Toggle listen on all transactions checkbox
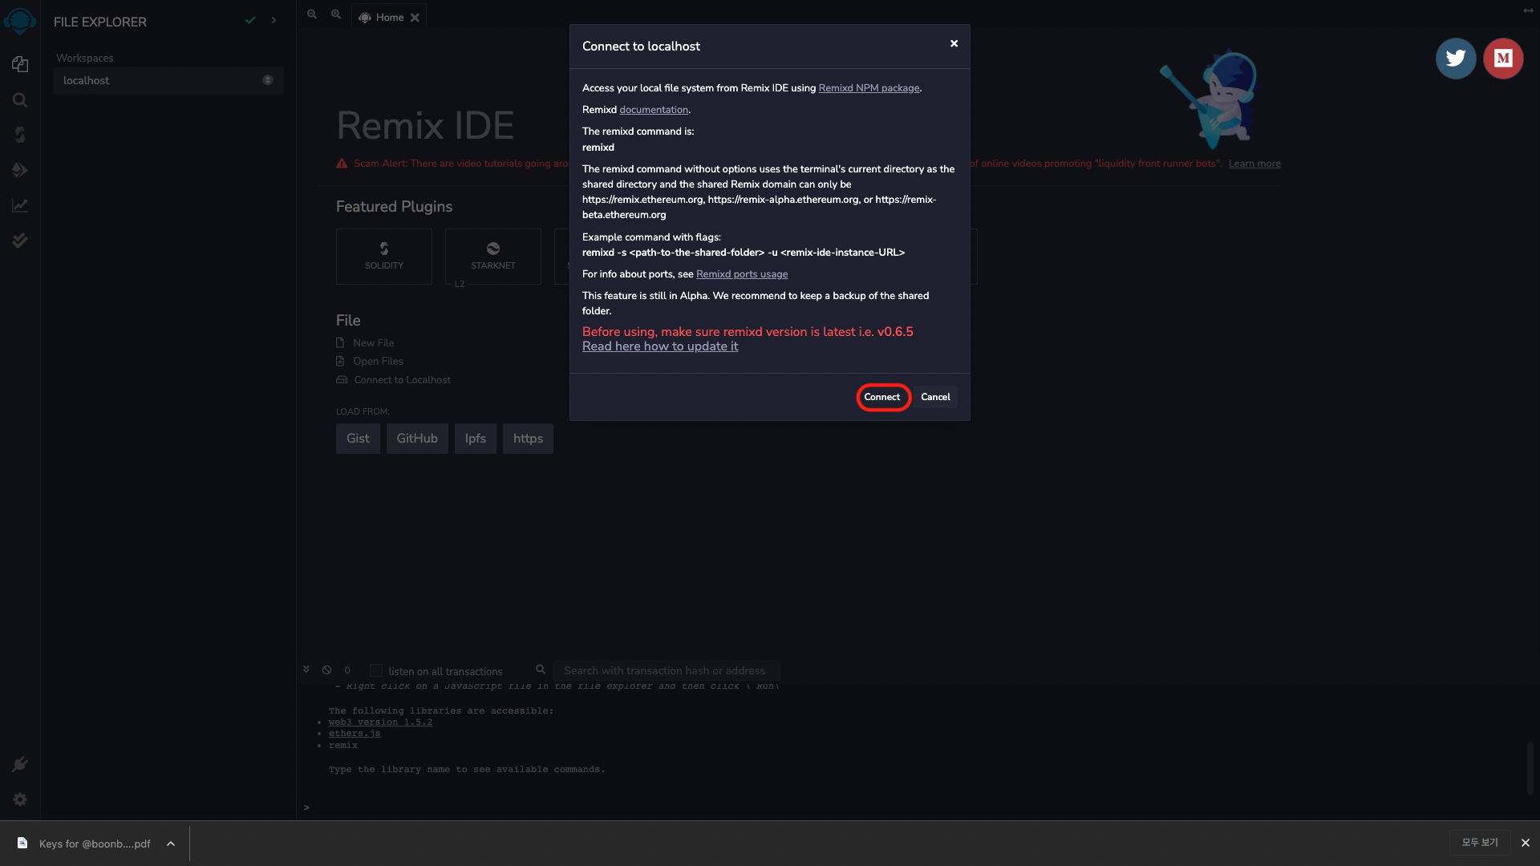Screen dimensions: 1540x866 coord(376,670)
